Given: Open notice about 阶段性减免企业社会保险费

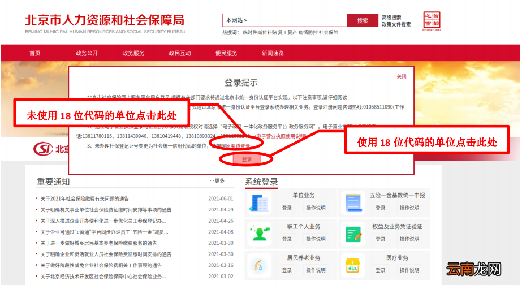Looking at the screenshot, I should 101,265.
